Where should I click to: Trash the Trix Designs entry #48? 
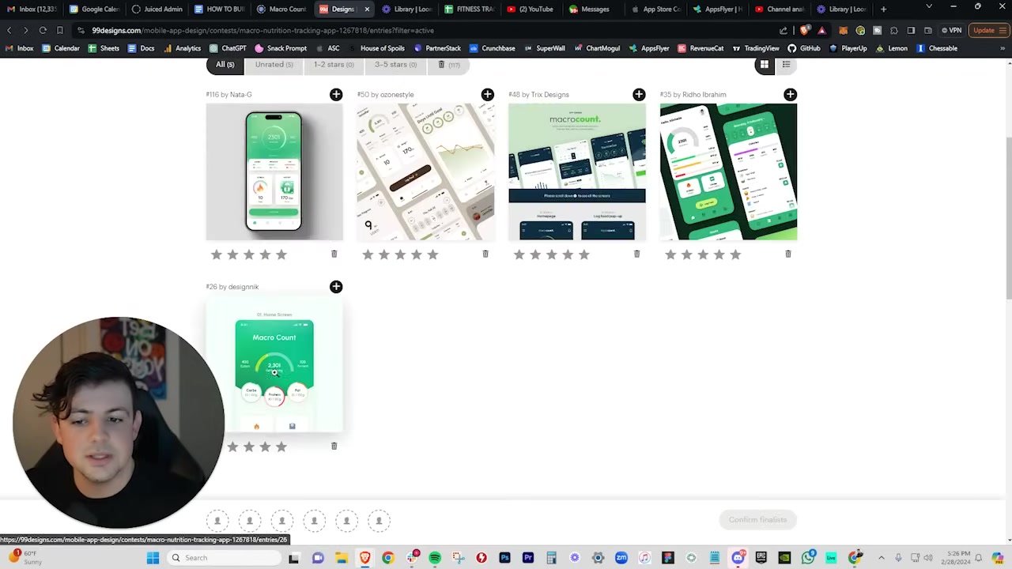pos(636,254)
